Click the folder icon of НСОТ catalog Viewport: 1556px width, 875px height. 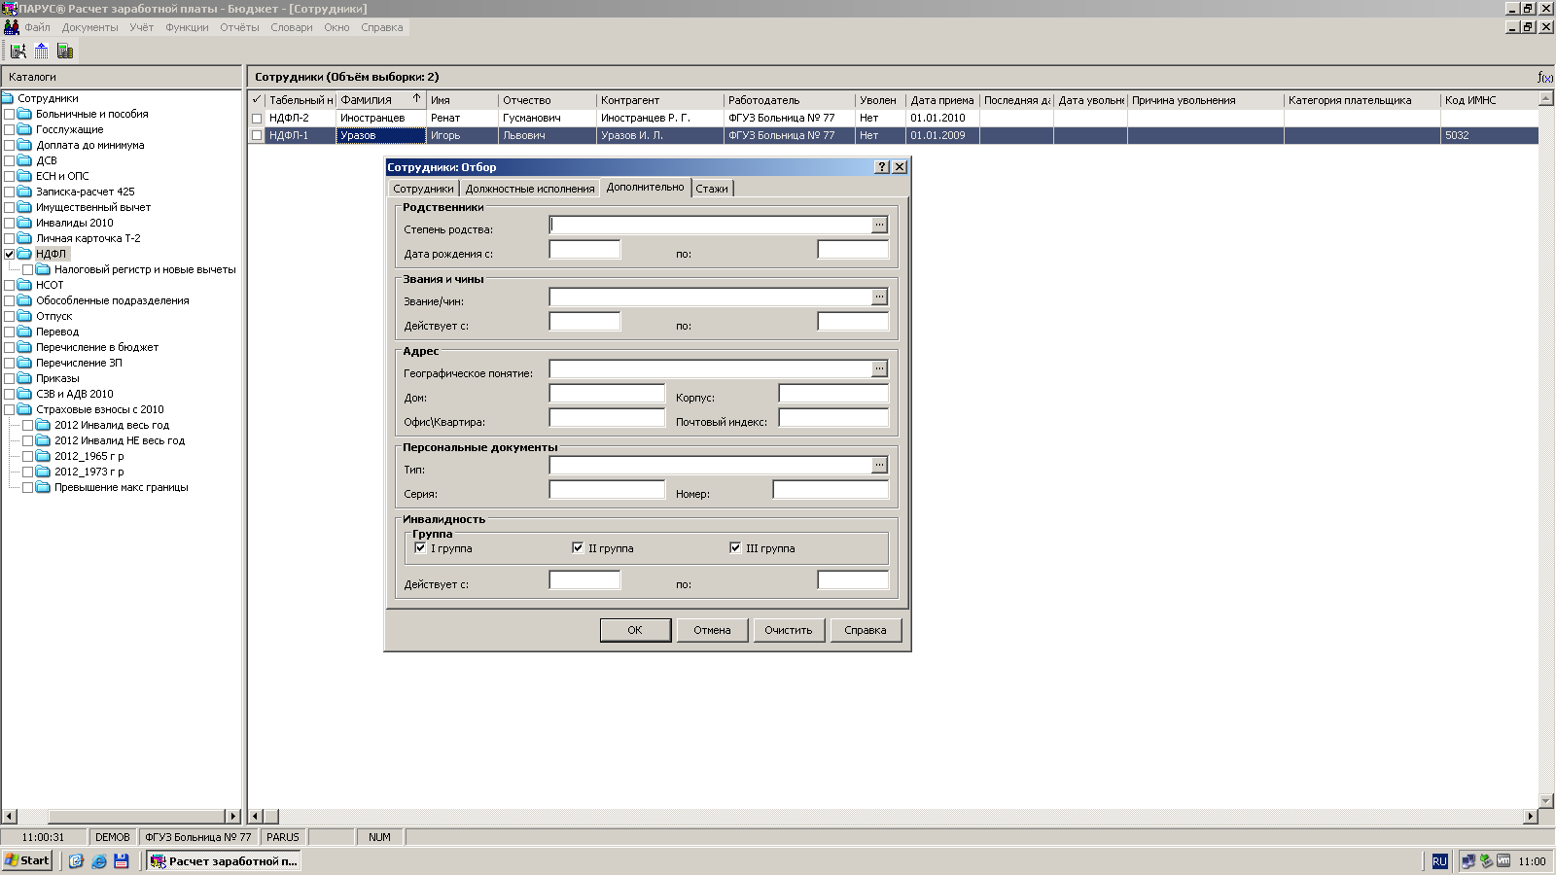pos(25,285)
